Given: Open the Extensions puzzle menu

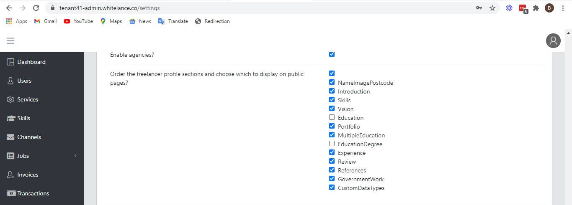Looking at the screenshot, I should click(536, 8).
